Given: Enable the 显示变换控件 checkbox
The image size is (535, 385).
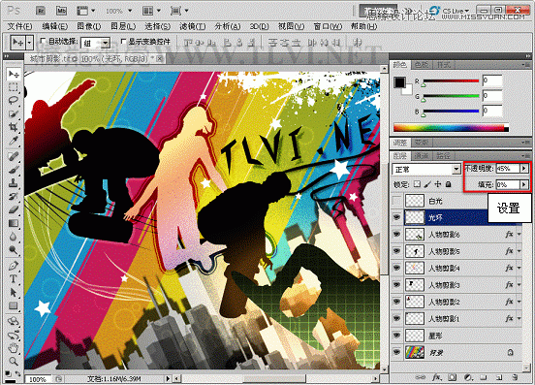Looking at the screenshot, I should coord(123,41).
